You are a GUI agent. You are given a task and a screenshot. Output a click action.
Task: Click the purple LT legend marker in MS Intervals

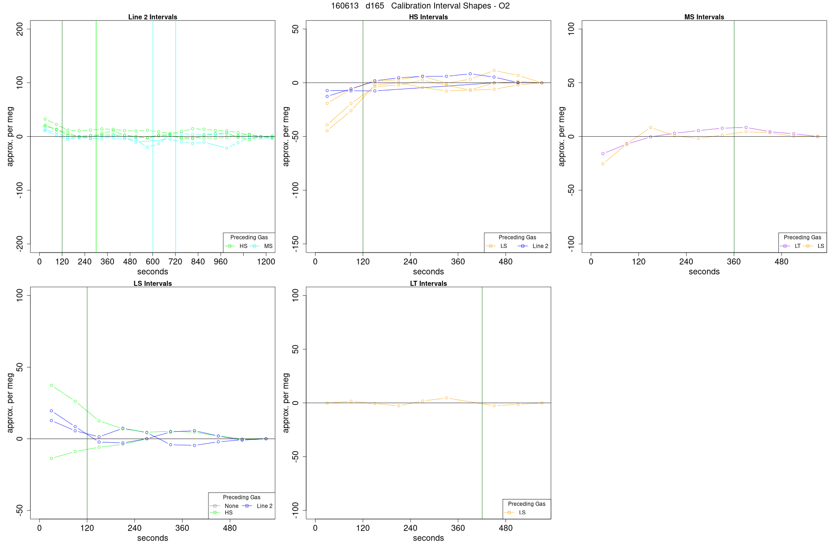pos(785,246)
